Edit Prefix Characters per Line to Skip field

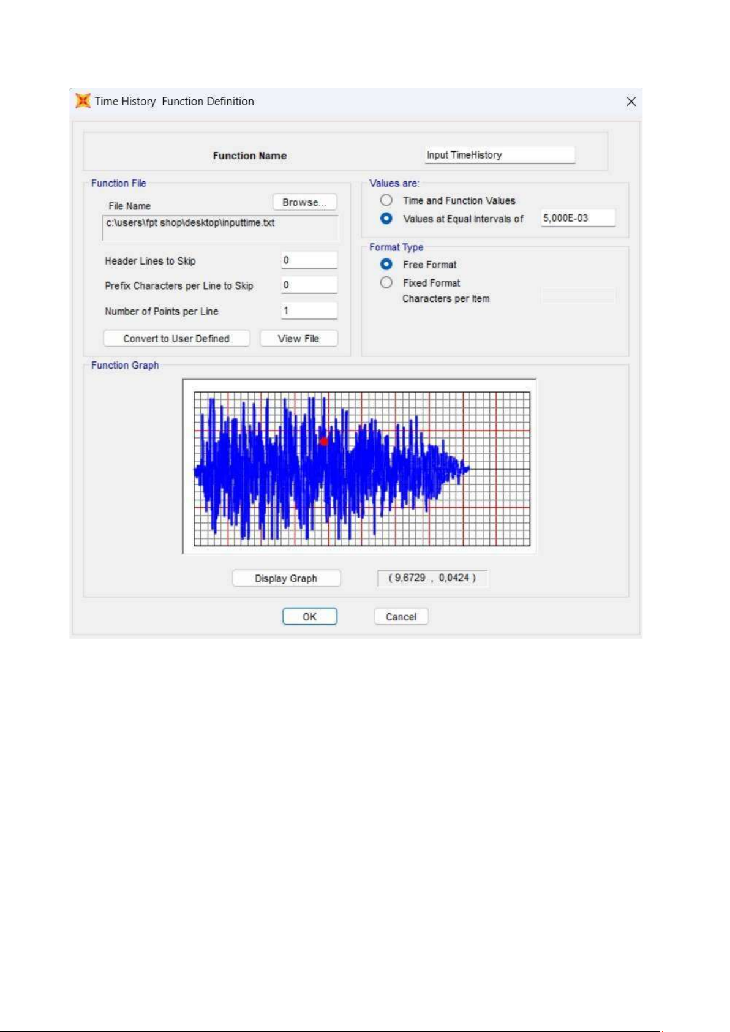coord(309,285)
